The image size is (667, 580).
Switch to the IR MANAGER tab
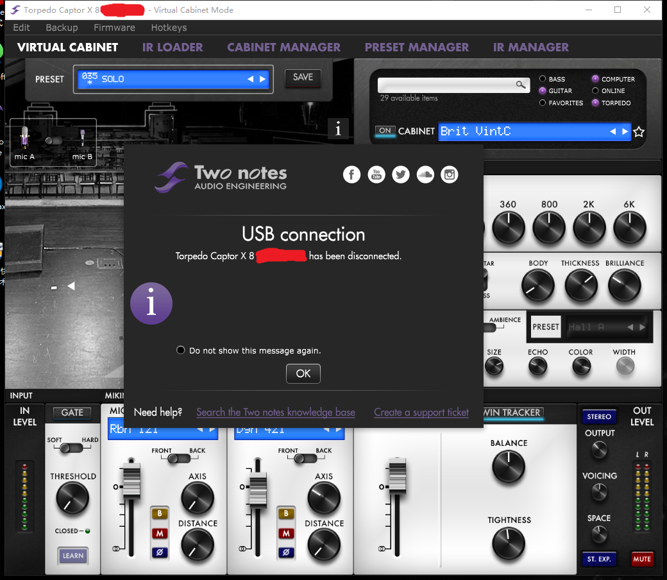point(531,47)
